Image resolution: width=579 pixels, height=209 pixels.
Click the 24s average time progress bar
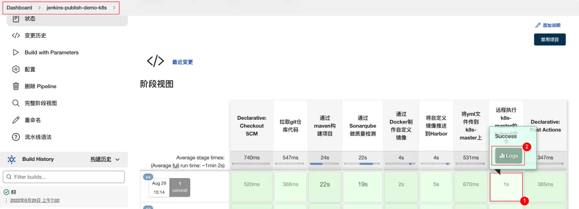coord(324,164)
